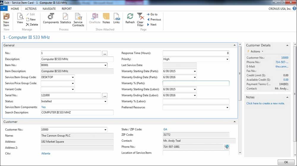Open the application dropdown menu button
297x166 pixels.
(4, 9)
